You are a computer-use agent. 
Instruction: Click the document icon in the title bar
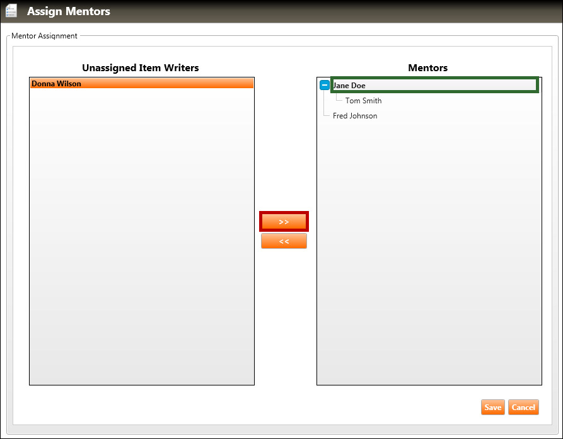11,11
